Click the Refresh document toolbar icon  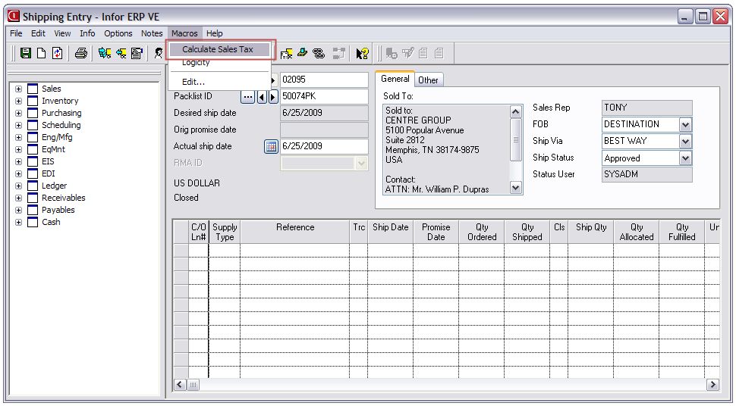[57, 53]
